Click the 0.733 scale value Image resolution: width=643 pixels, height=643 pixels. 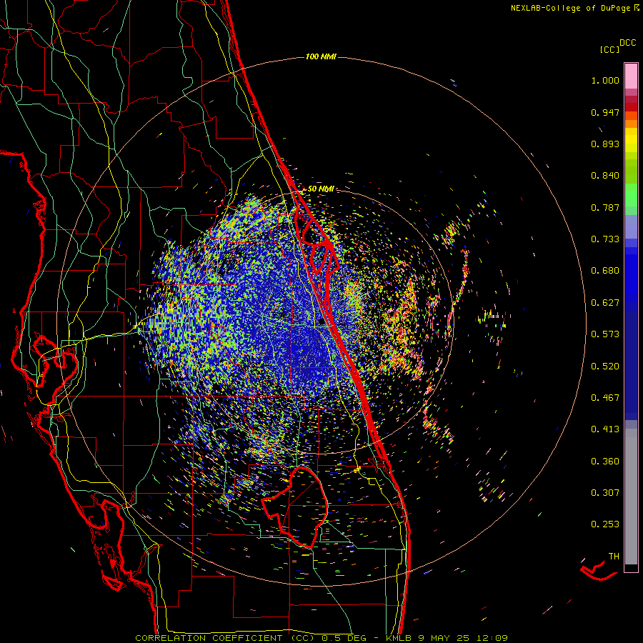pyautogui.click(x=605, y=239)
